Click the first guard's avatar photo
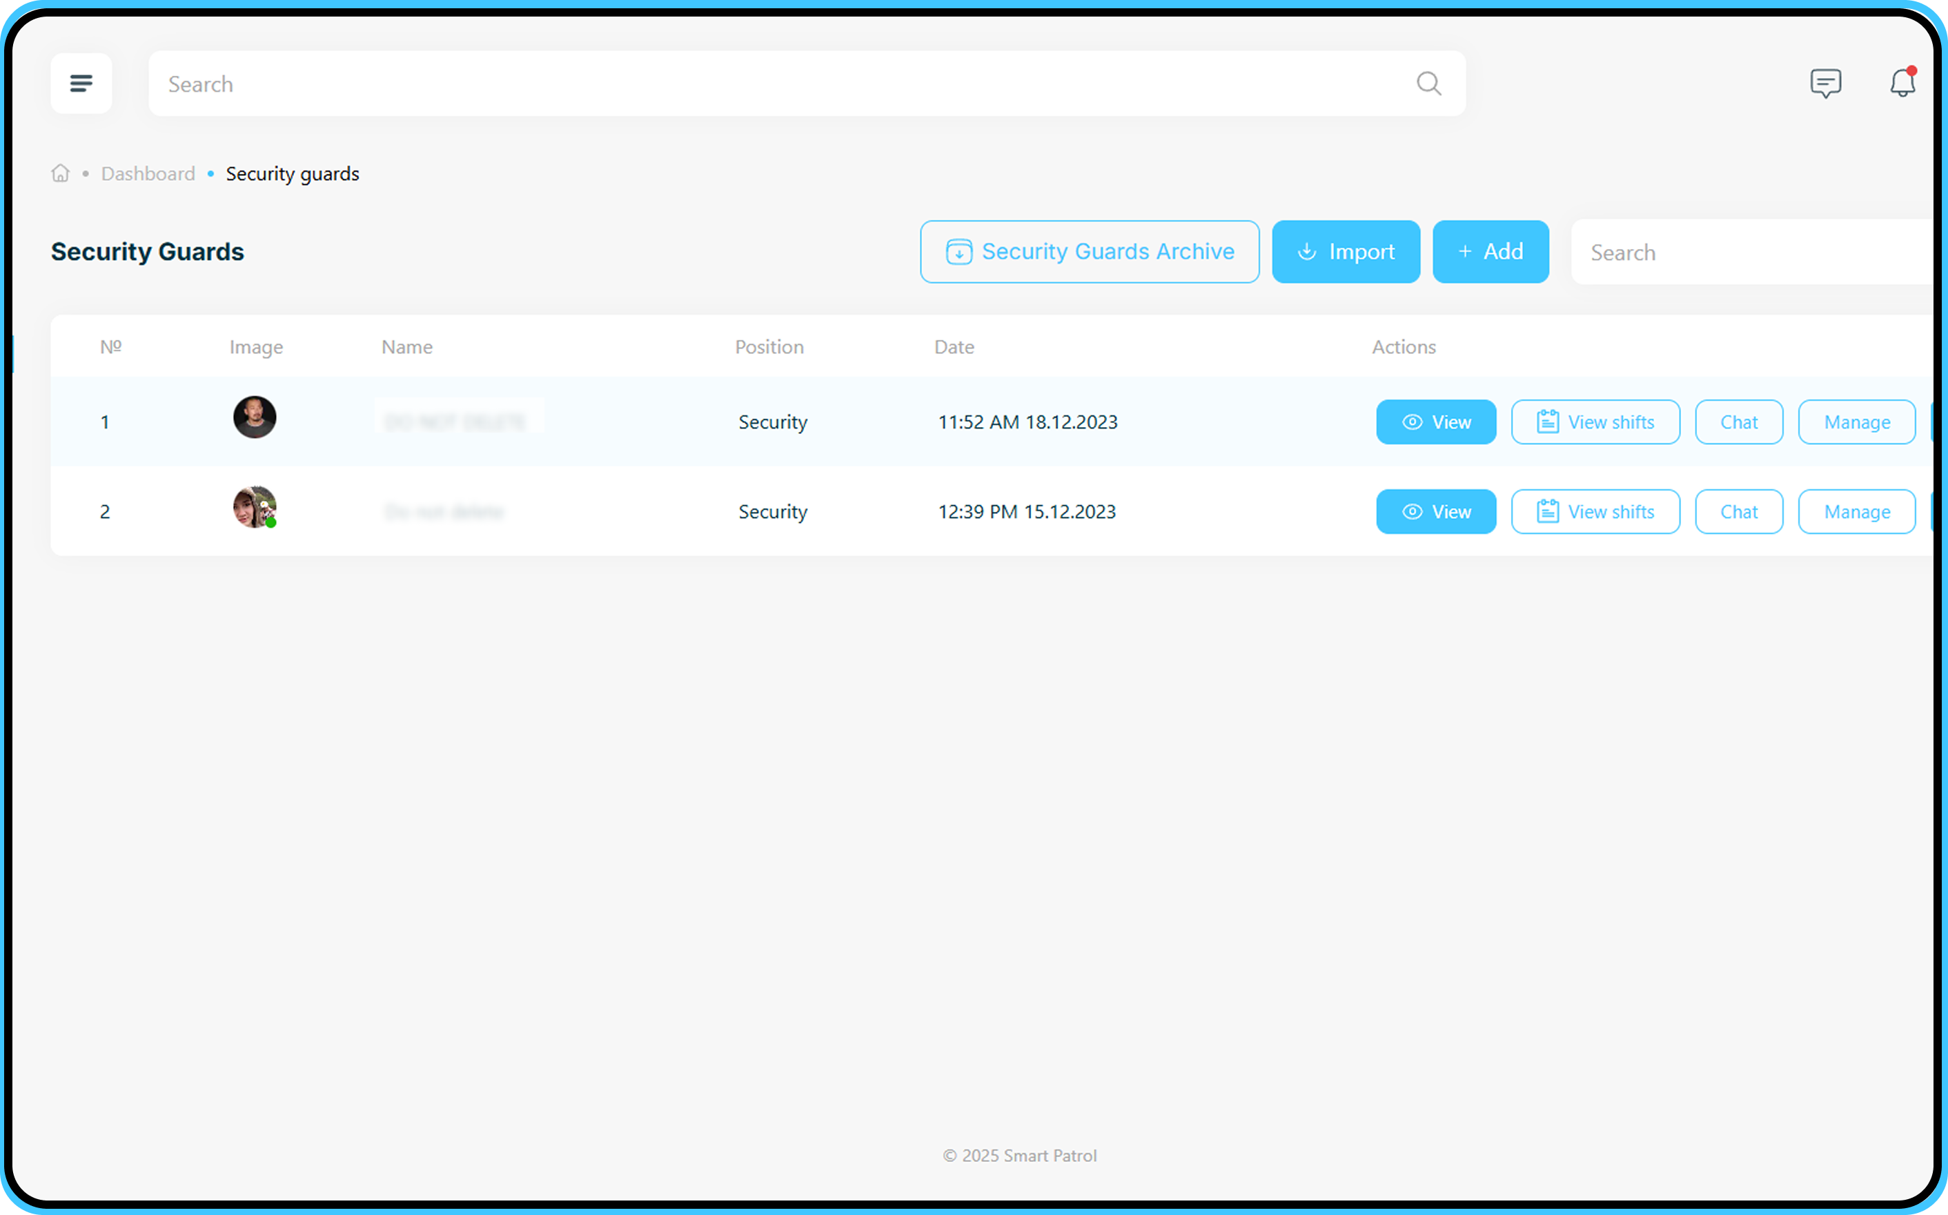Image resolution: width=1948 pixels, height=1215 pixels. coord(255,417)
